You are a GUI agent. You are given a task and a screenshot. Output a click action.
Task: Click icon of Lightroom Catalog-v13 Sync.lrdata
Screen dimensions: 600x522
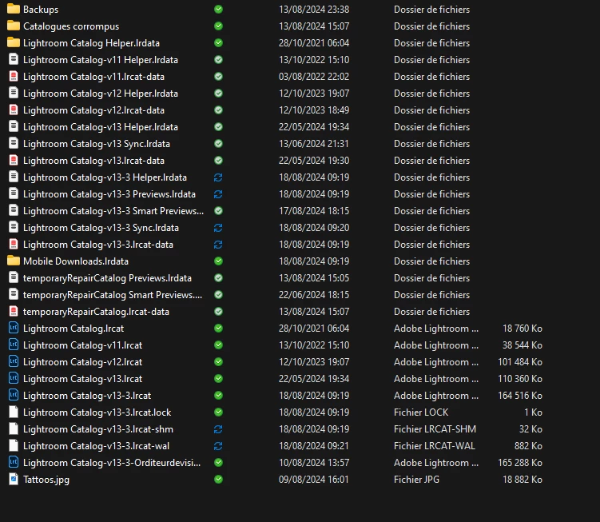pyautogui.click(x=14, y=144)
